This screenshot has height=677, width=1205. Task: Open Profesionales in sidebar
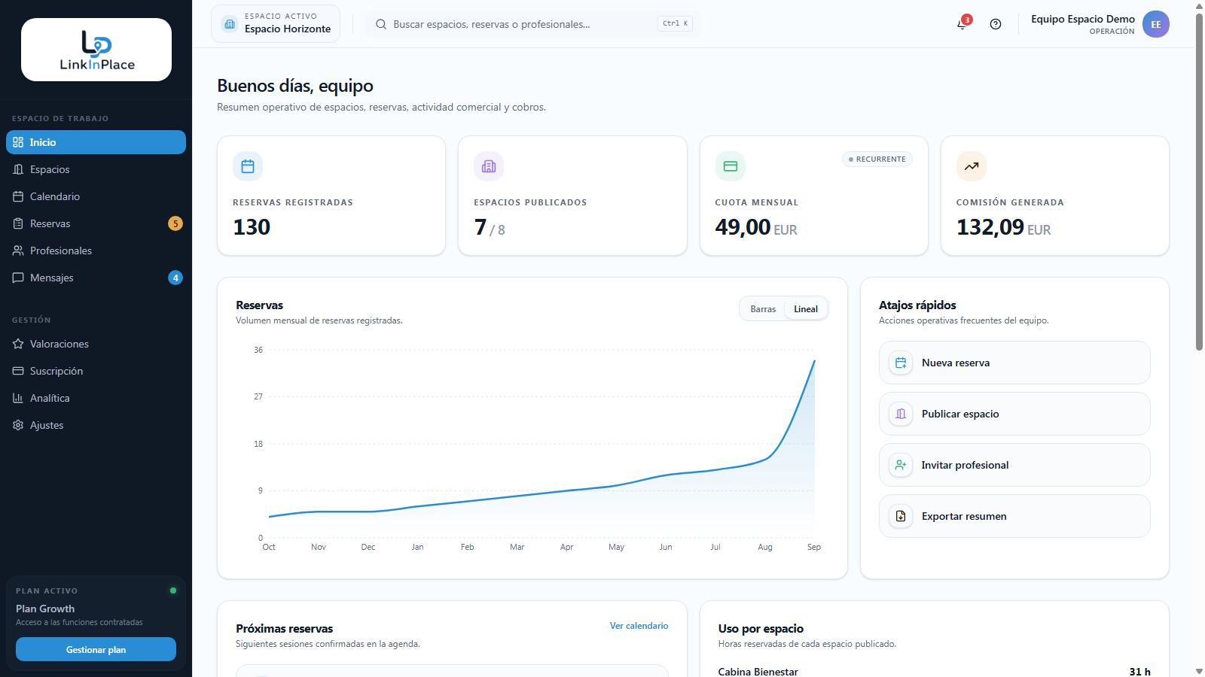pos(96,250)
